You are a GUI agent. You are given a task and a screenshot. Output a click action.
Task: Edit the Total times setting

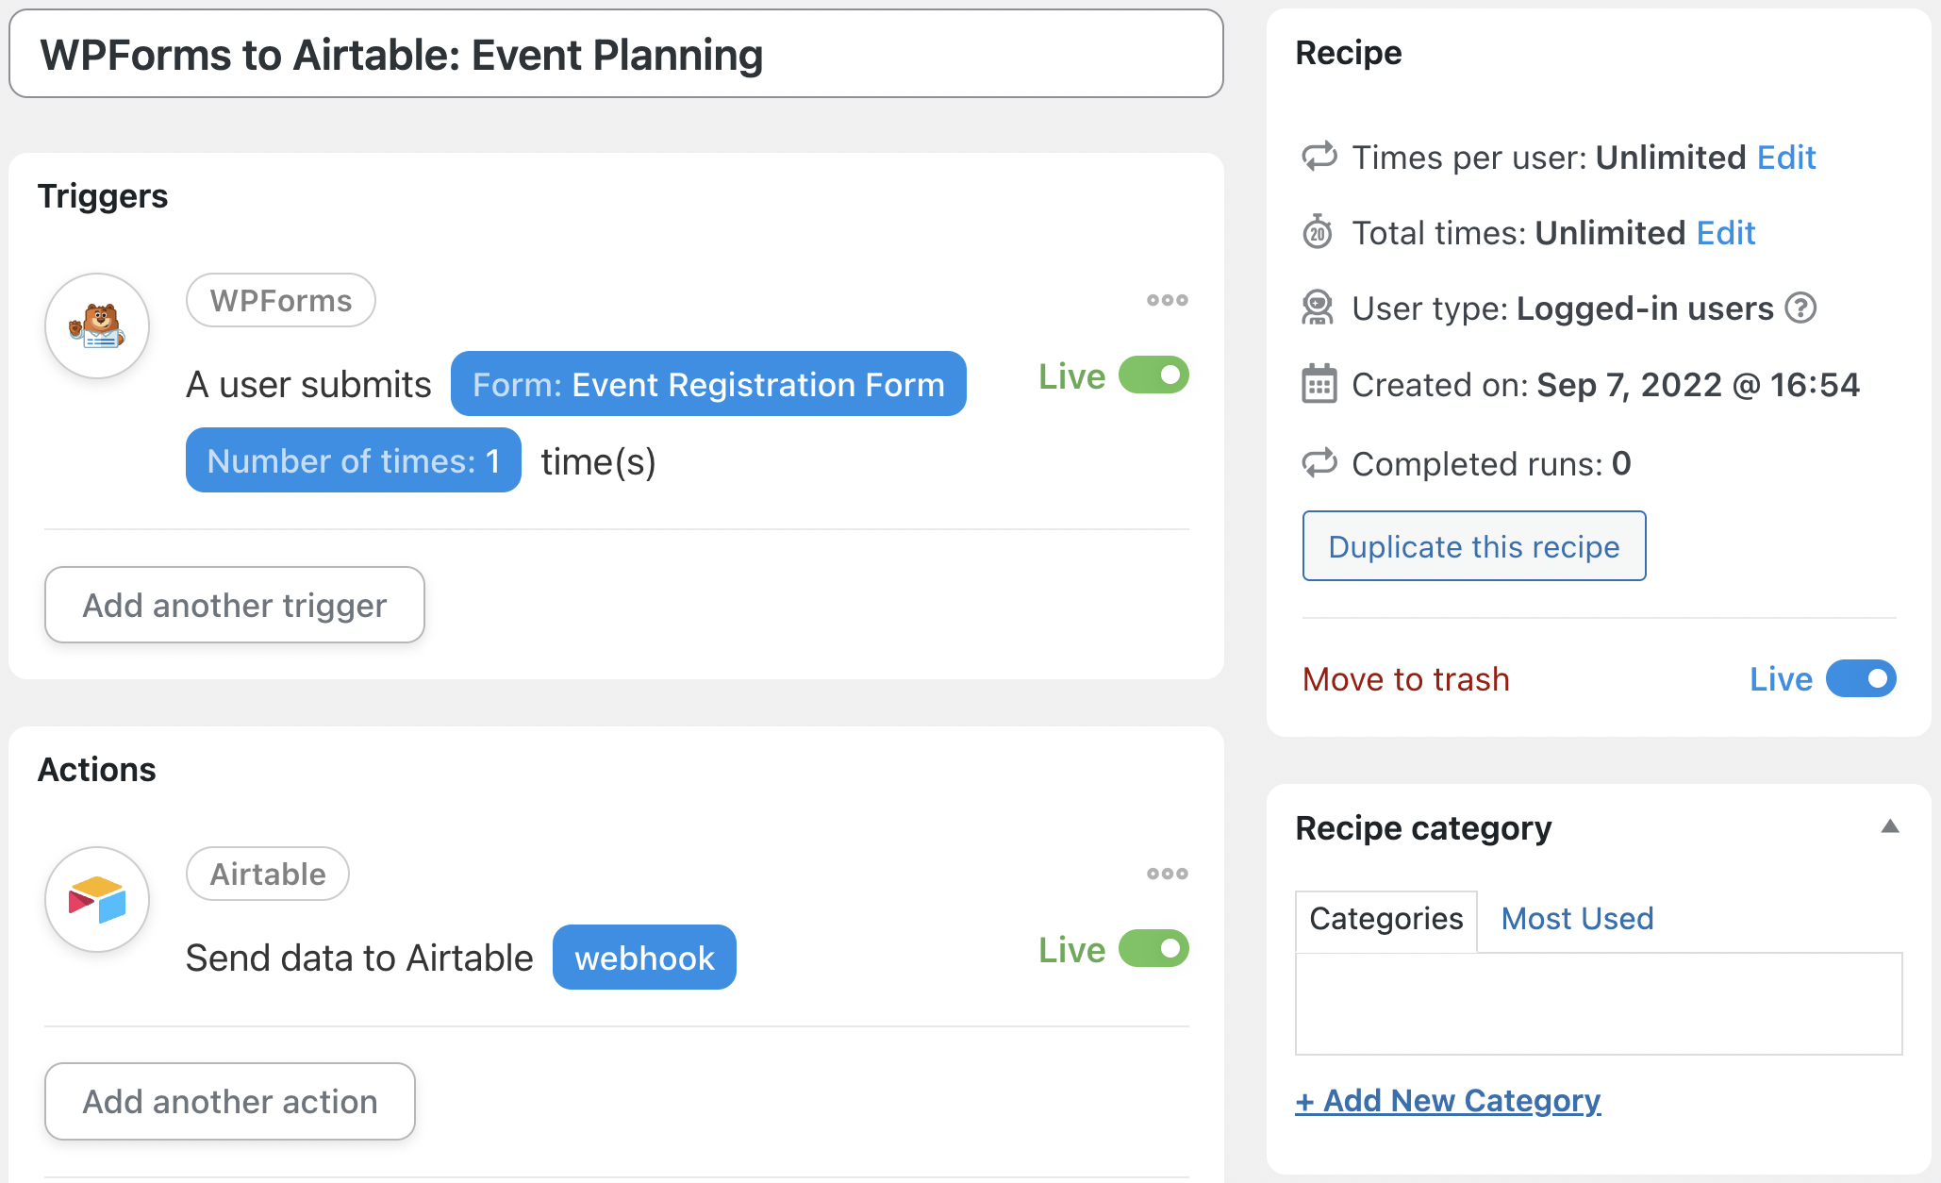1725,232
